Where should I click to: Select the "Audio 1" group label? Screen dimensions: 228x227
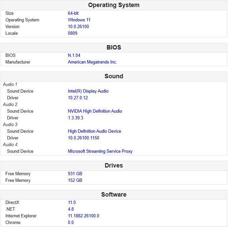coord(10,85)
